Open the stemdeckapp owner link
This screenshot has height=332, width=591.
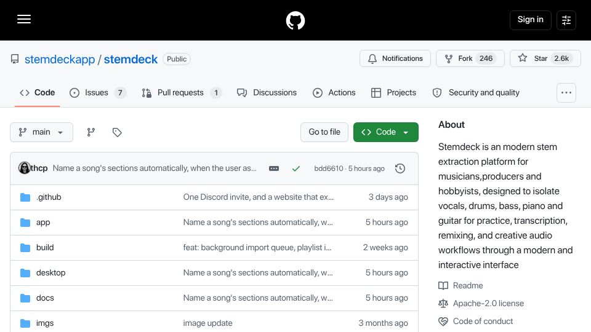(60, 59)
